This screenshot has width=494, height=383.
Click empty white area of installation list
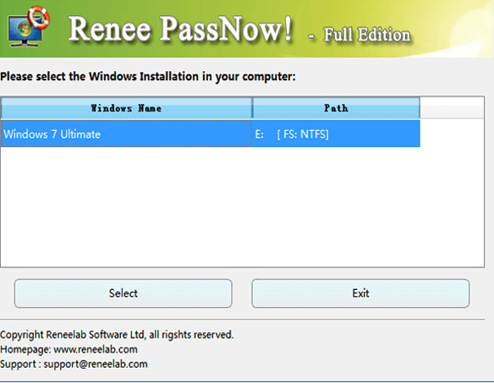[x=242, y=207]
